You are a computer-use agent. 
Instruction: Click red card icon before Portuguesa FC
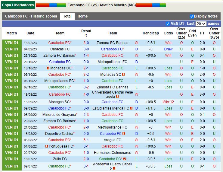coord(47,146)
